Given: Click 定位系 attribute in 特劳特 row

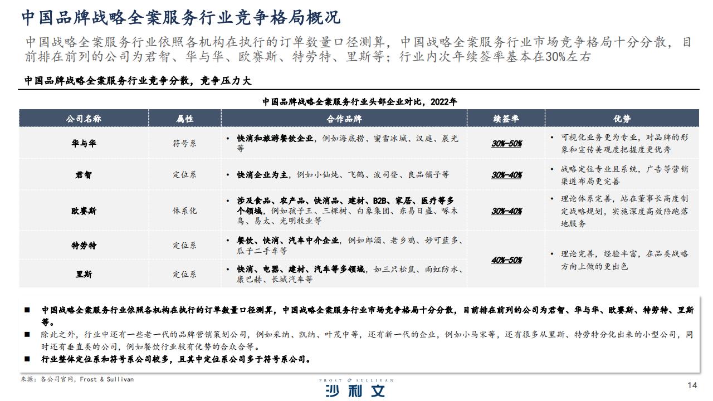Looking at the screenshot, I should click(x=184, y=246).
